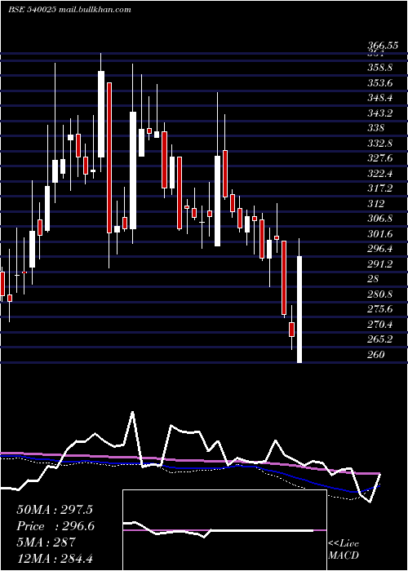
Task: Select the 50MA : 297.5 reading
Action: click(55, 510)
